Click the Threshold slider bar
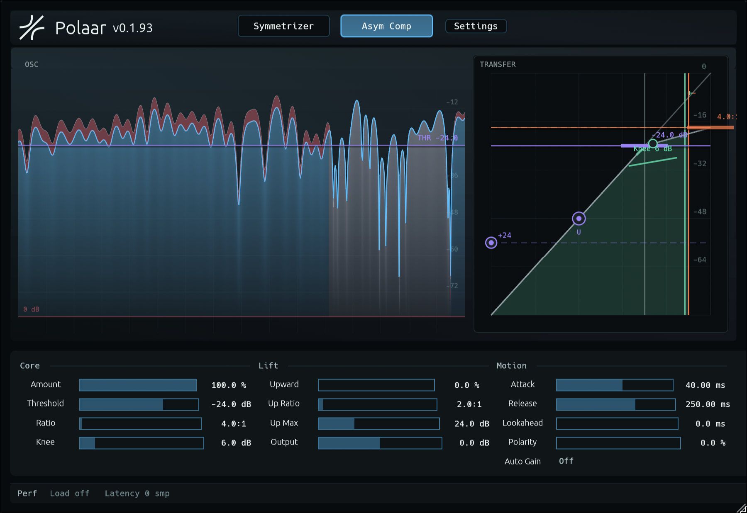747x513 pixels. click(x=139, y=404)
